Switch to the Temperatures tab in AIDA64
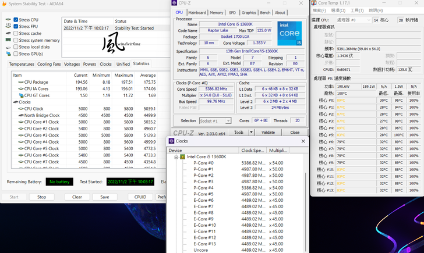Screen dimensions: 424x253 (22, 64)
